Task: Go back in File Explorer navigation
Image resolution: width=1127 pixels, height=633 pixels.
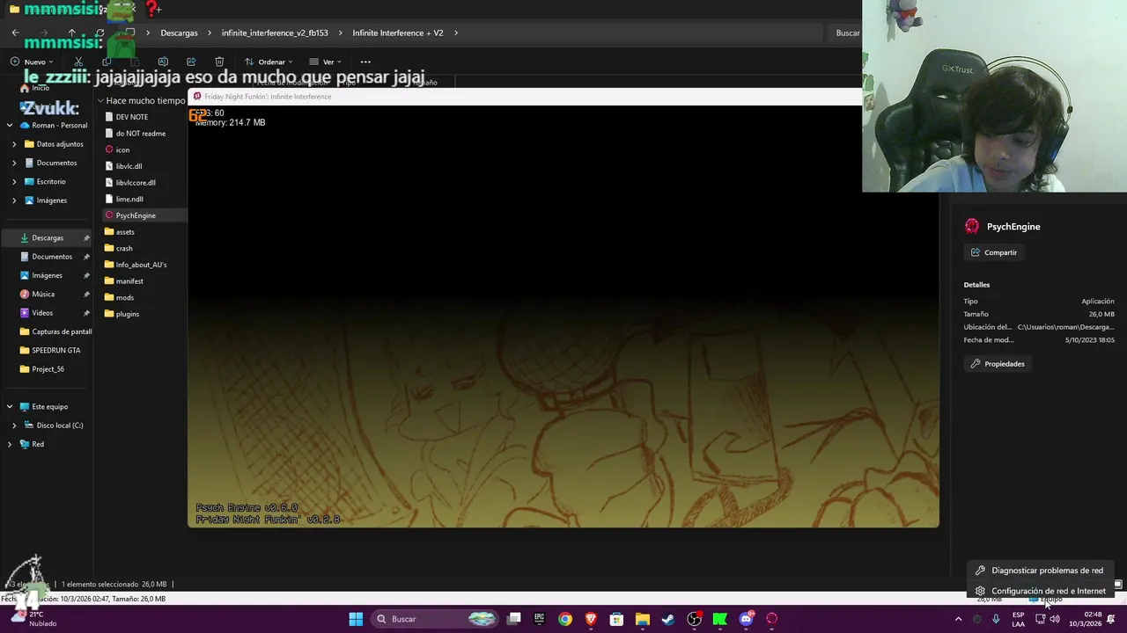Action: point(15,33)
